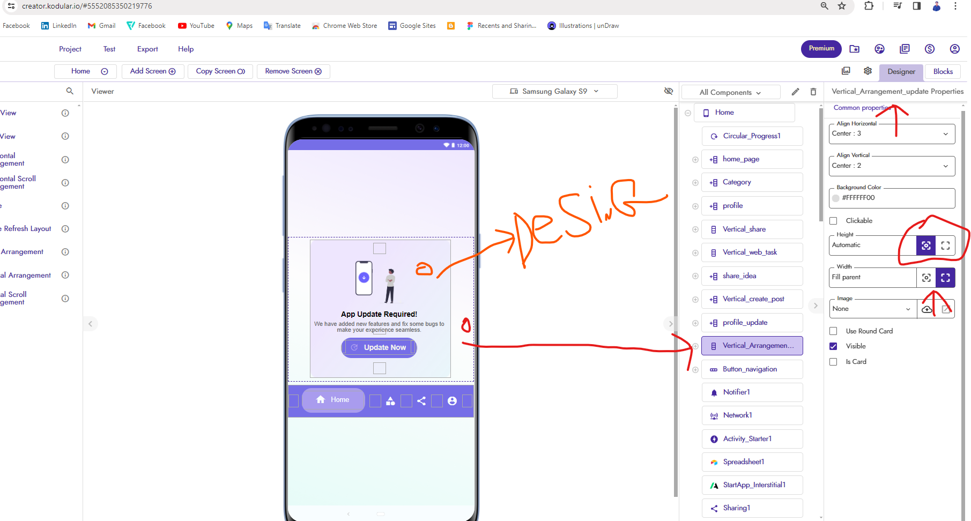Set Height to fill parent icon
Screen dimensions: 971x521
(945, 245)
